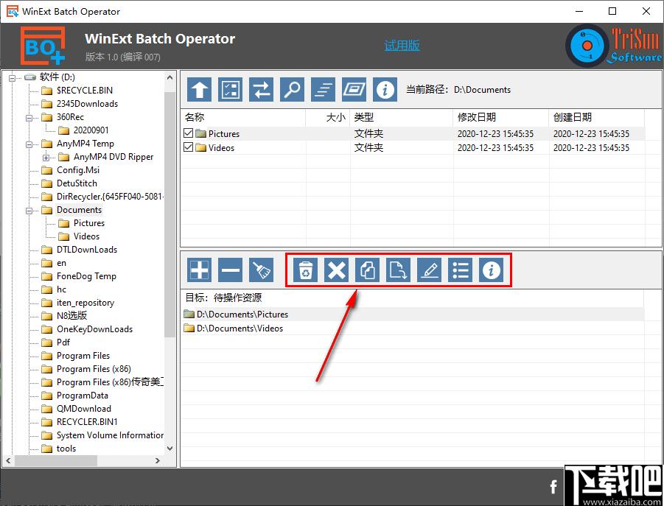This screenshot has height=506, width=664.
Task: Select the en folder in tree
Action: pyautogui.click(x=61, y=263)
